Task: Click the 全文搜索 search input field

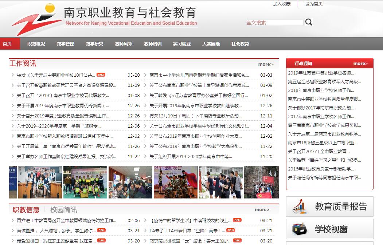Action: 275,23
